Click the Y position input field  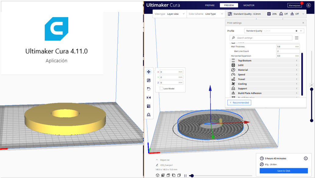pos(171,77)
